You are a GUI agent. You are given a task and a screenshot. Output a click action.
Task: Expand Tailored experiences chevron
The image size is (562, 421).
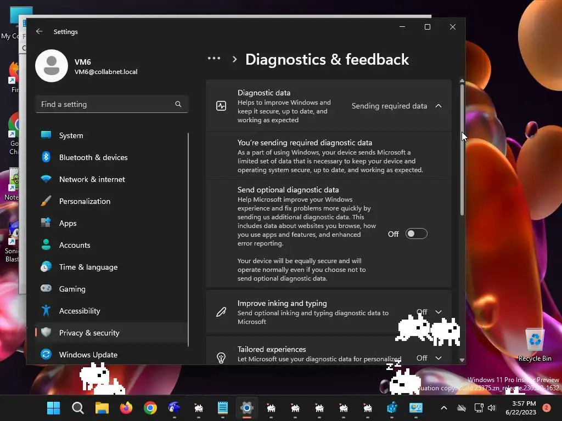(x=439, y=357)
